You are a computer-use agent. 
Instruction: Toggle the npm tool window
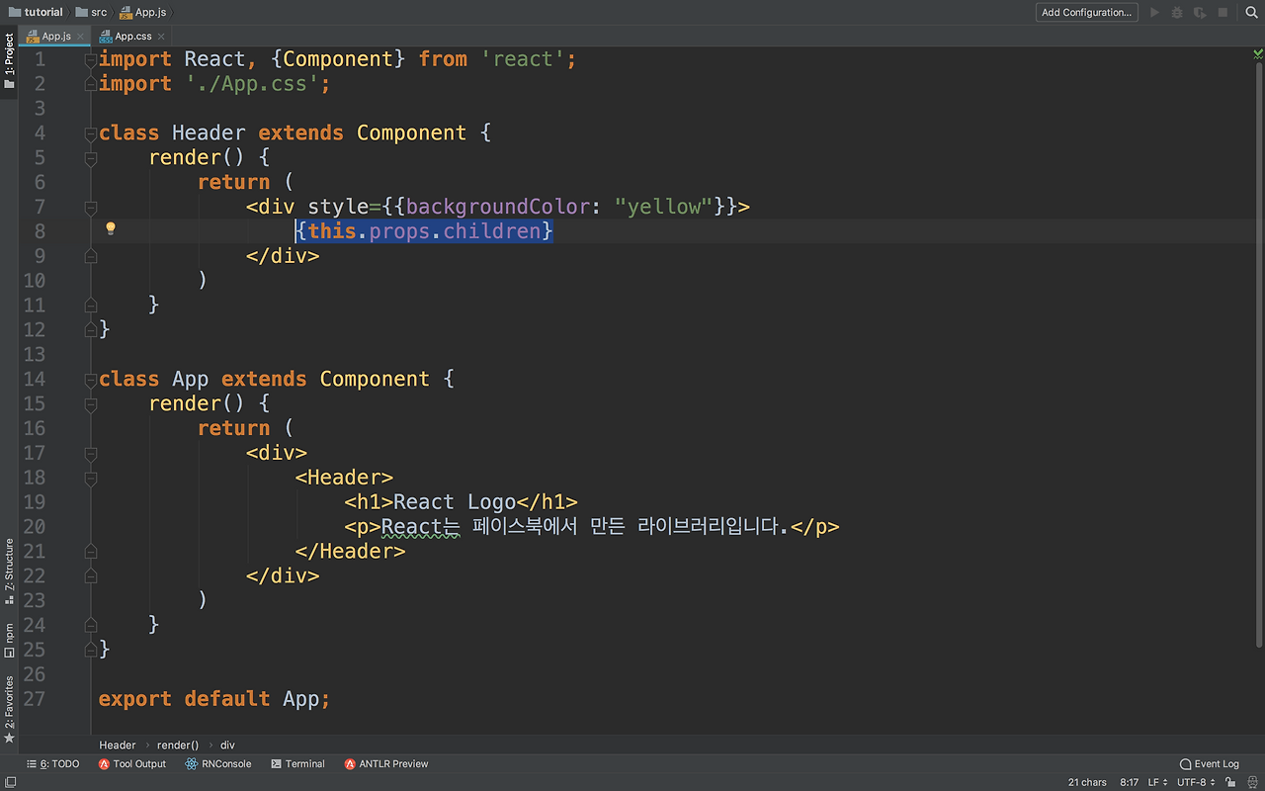[9, 640]
